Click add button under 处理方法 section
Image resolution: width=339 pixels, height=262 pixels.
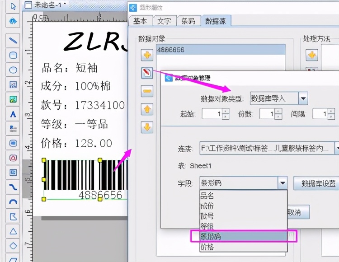(x=312, y=55)
